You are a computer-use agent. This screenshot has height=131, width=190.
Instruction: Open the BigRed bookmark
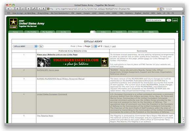138,13
